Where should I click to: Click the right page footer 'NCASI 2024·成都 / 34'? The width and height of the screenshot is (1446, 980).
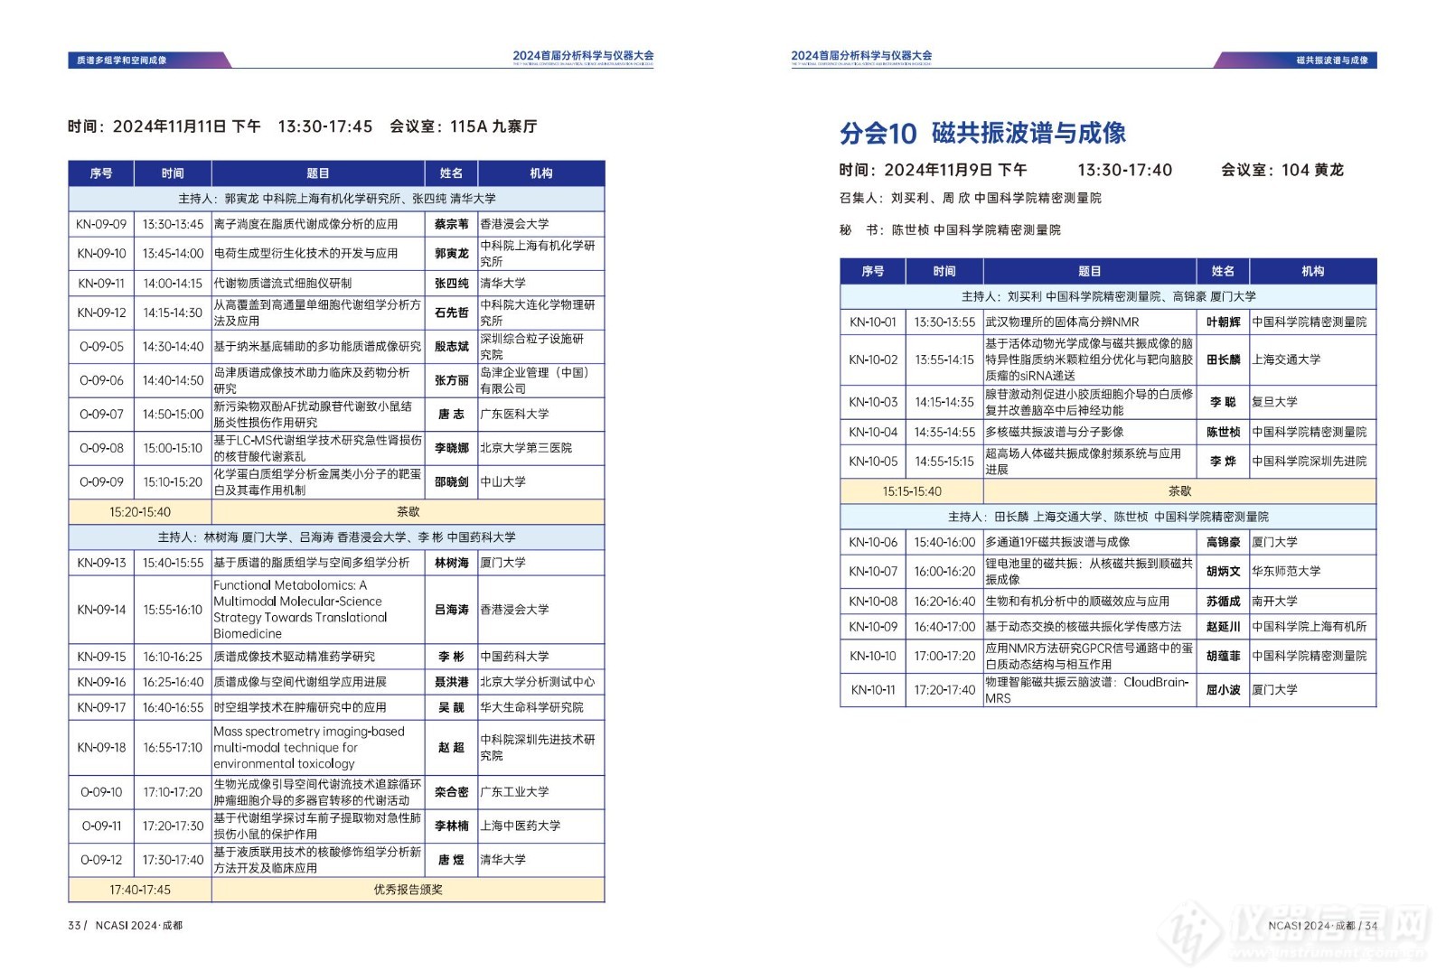point(1322,926)
